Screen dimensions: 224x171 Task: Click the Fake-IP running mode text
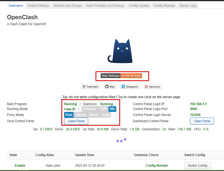pyautogui.click(x=70, y=109)
